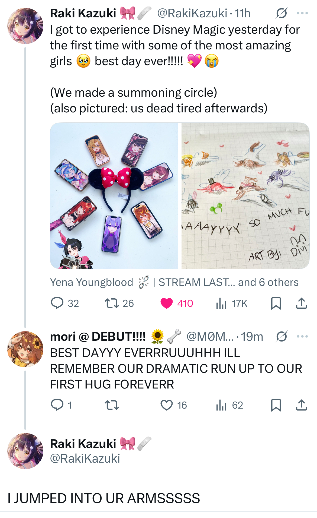
Task: Open @RakiKazuki handle on bottom tweet
Action: (x=85, y=459)
